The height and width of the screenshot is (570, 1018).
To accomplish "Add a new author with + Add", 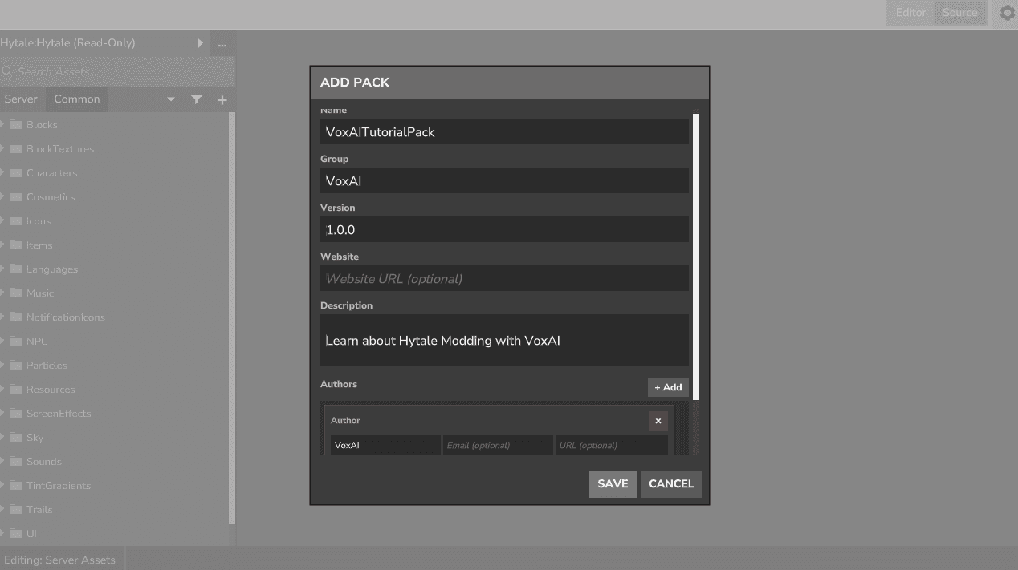I will 668,387.
